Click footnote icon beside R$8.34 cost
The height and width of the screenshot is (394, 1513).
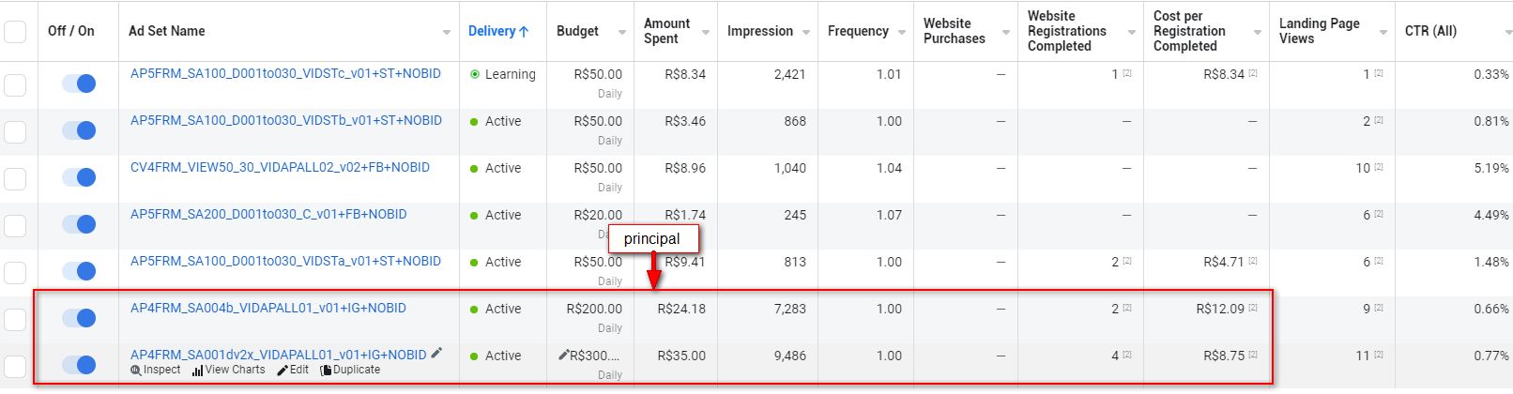tap(1253, 74)
